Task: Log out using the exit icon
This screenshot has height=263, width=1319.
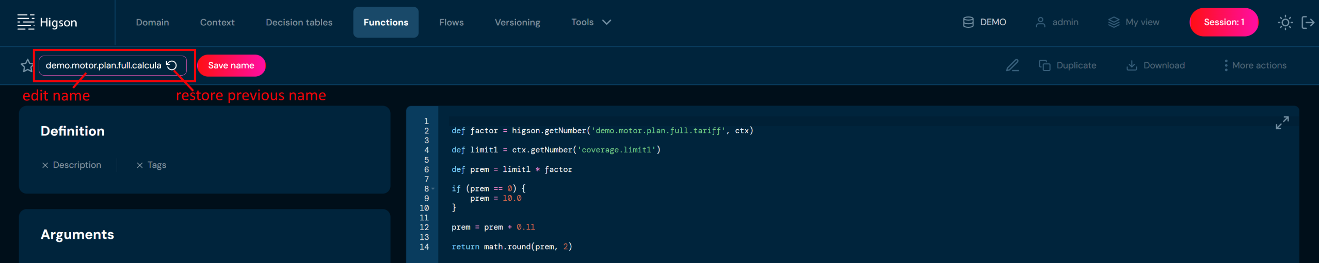Action: pyautogui.click(x=1308, y=22)
